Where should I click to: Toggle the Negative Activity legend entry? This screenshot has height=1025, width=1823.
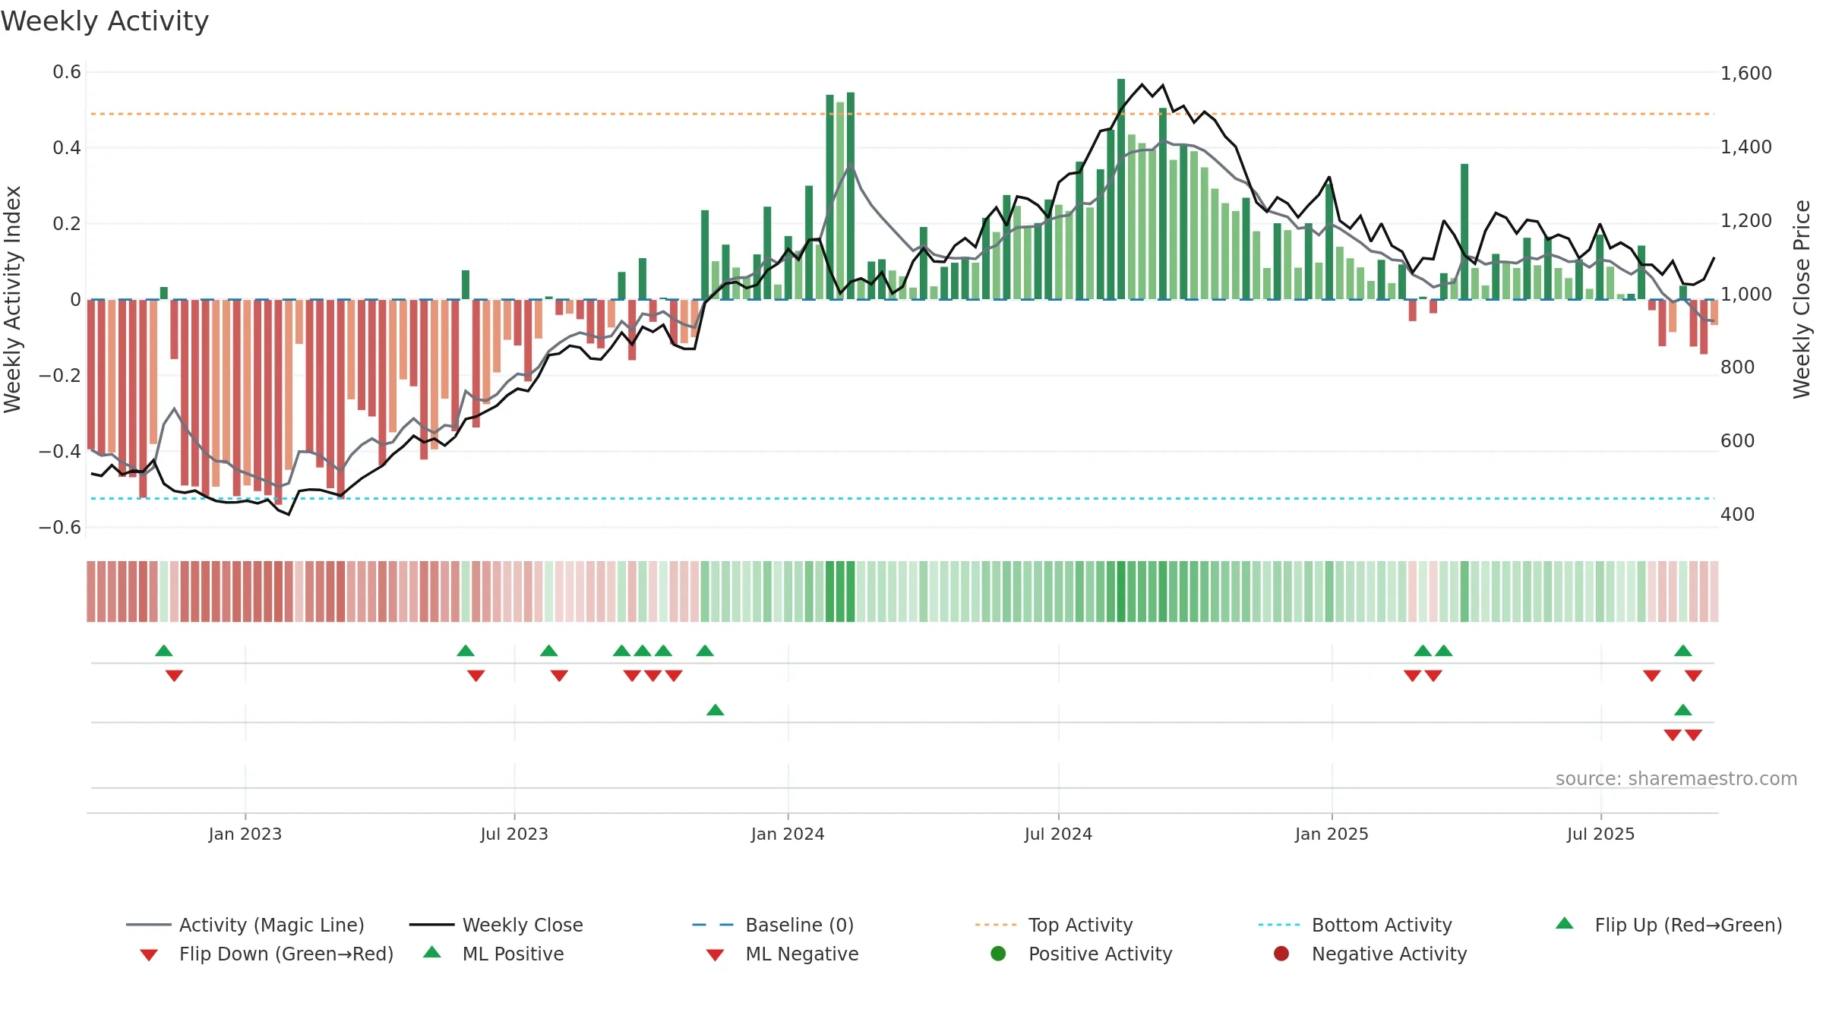click(x=1370, y=954)
